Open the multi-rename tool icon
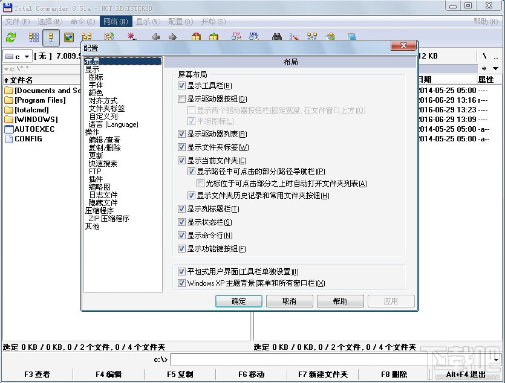505x383 pixels. [x=294, y=37]
